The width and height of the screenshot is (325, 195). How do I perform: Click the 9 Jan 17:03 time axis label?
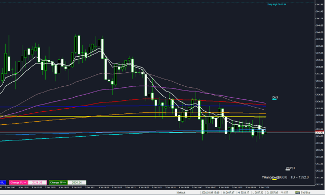pos(264,187)
